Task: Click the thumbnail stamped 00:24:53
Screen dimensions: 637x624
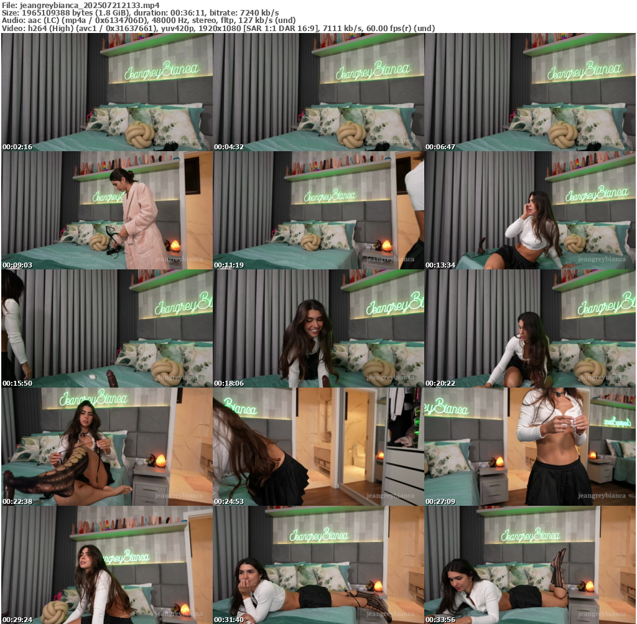Action: pos(318,447)
